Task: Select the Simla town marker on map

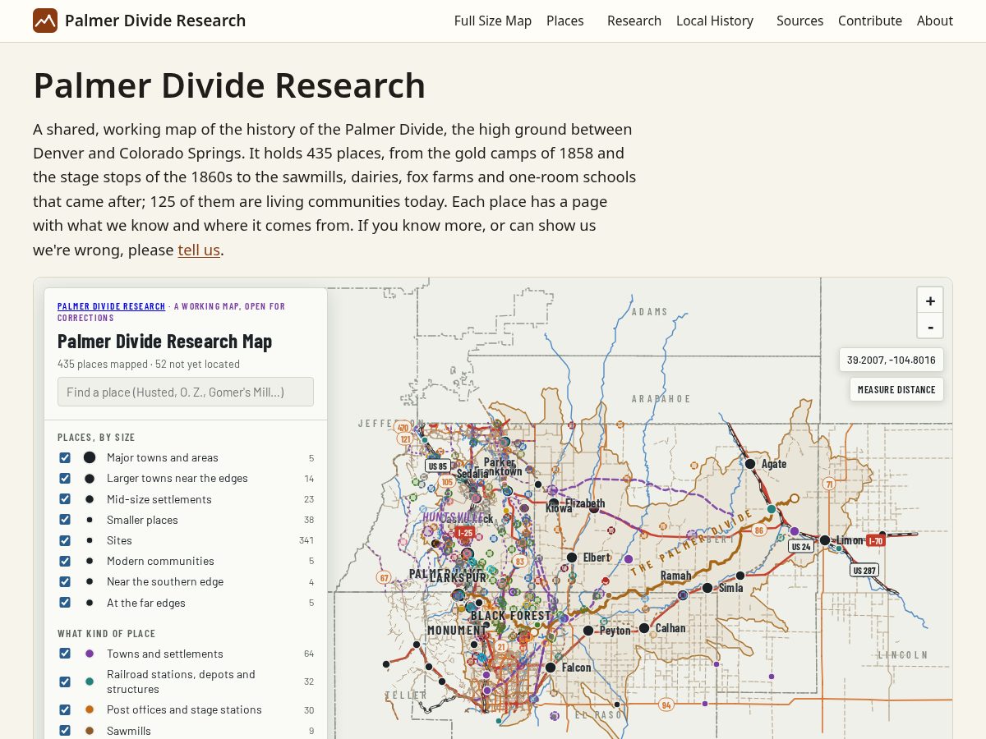Action: [707, 588]
